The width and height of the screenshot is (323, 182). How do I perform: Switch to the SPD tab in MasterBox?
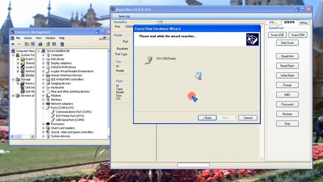[290, 22]
